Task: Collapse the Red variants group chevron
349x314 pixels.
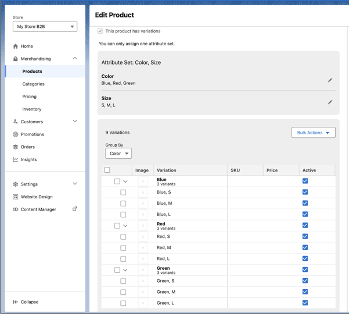Action: tap(125, 226)
